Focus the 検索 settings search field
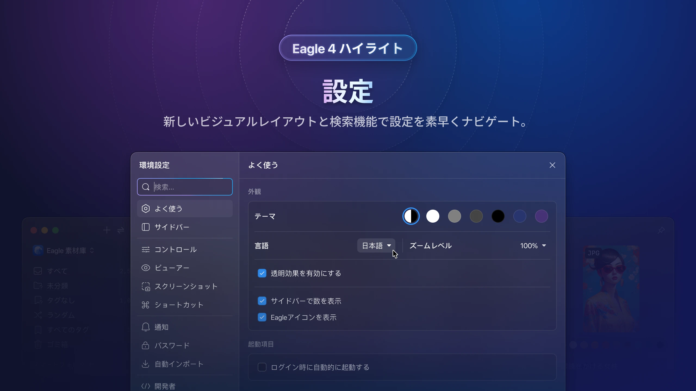The image size is (696, 391). [190, 187]
